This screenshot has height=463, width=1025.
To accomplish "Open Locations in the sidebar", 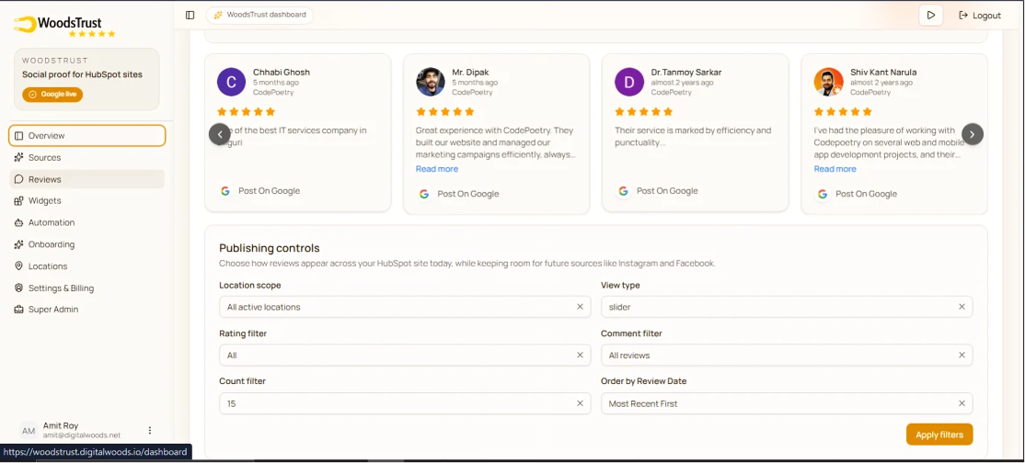I will (x=86, y=265).
